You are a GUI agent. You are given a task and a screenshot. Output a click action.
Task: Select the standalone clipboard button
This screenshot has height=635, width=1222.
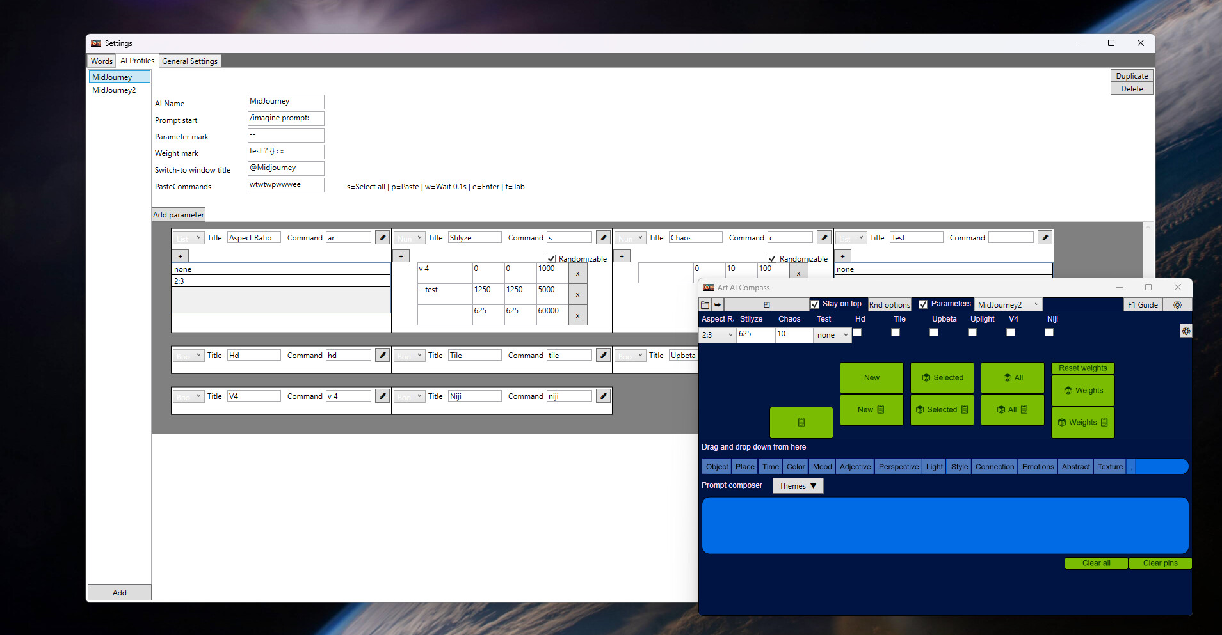point(801,422)
